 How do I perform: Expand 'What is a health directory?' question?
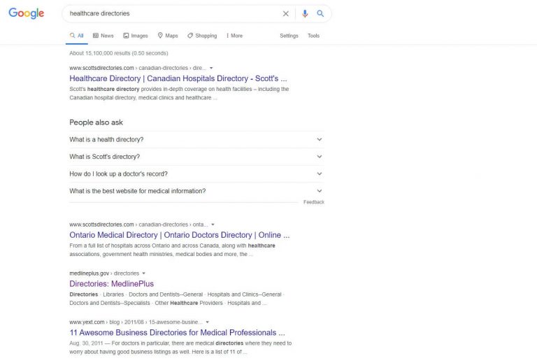click(196, 139)
